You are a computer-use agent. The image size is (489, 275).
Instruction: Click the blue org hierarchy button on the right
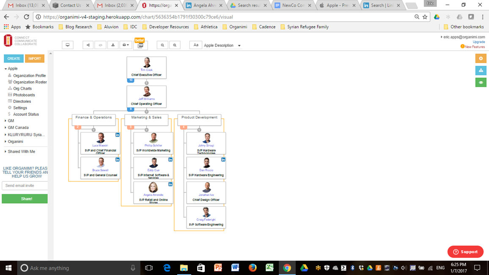(481, 71)
